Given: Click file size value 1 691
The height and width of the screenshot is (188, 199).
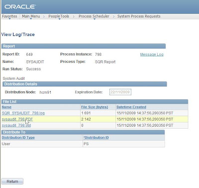Looking at the screenshot, I should (86, 113).
